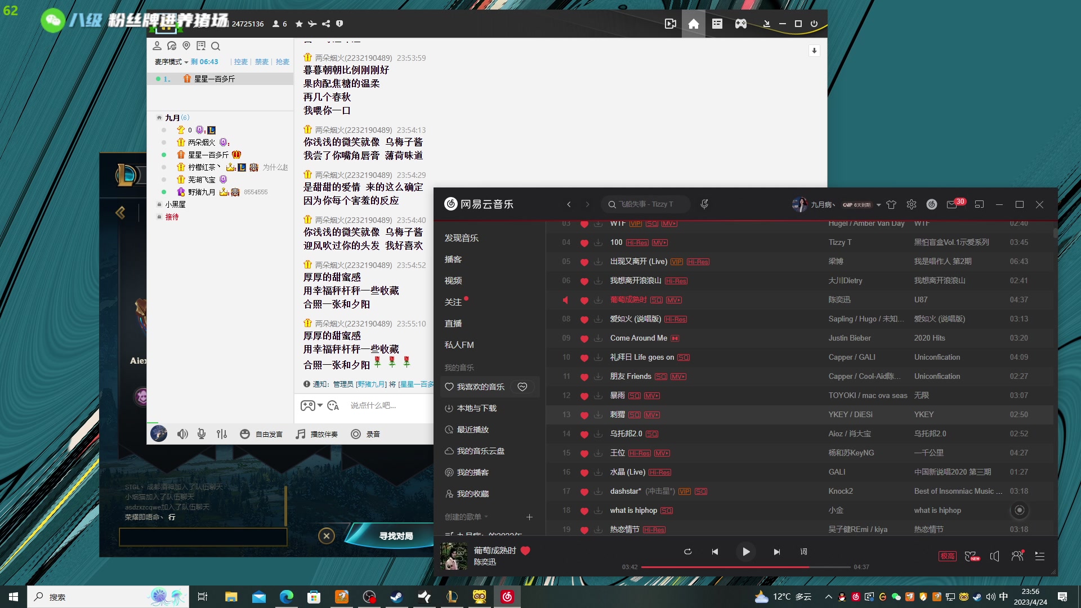Open music recognition (listen to identify) icon beside search

704,204
